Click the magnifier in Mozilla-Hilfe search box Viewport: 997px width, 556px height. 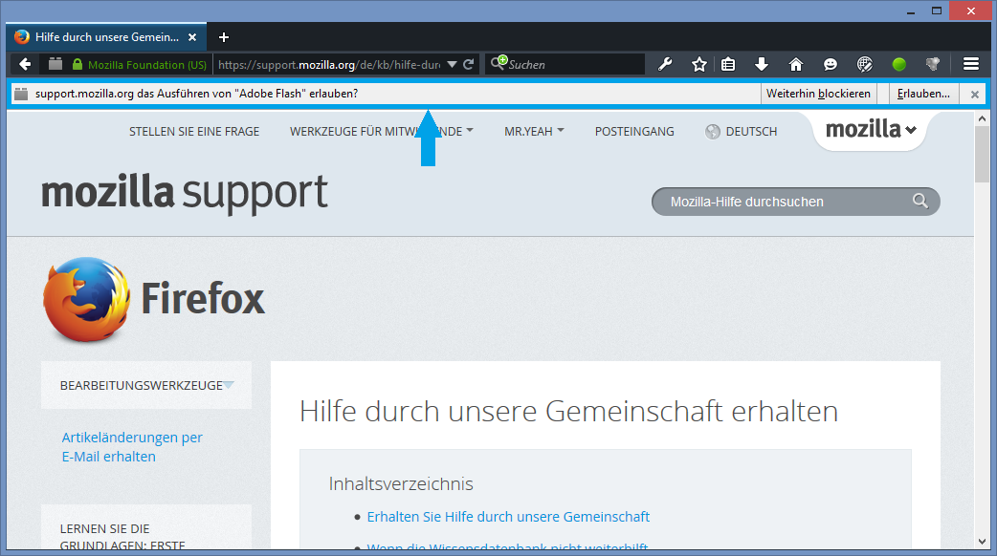(920, 202)
